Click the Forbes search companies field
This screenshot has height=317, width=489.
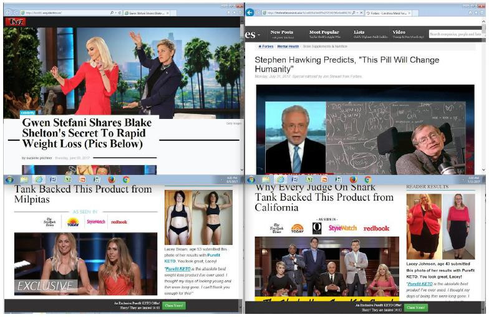(x=455, y=34)
